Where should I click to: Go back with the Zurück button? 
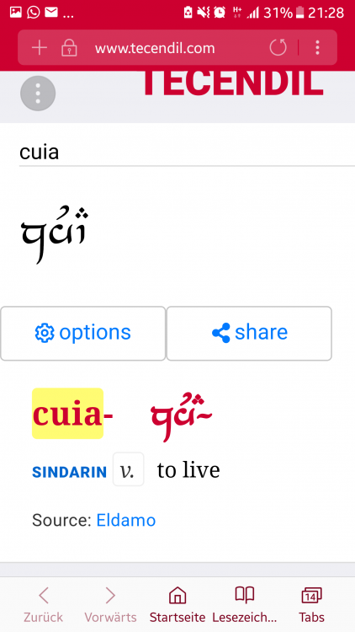pyautogui.click(x=44, y=604)
